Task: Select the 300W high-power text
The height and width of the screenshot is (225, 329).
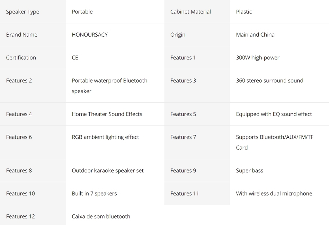Action: coord(258,58)
